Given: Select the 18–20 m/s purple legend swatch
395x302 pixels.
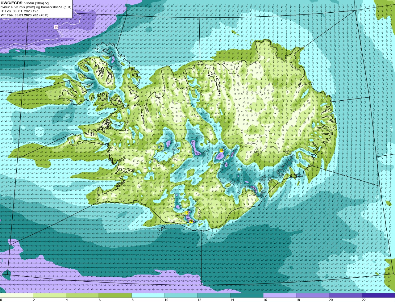Looking at the screenshot, I should point(313,296).
